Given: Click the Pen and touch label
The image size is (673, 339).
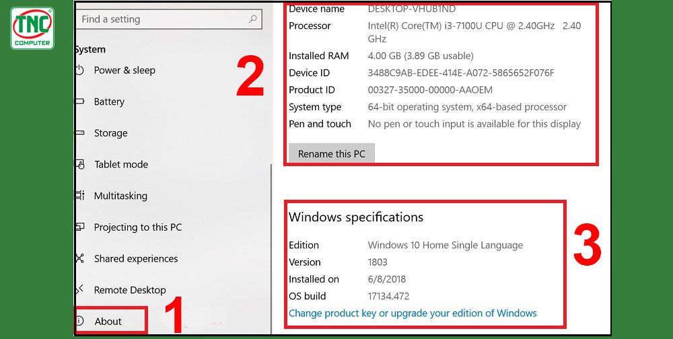Looking at the screenshot, I should point(320,124).
